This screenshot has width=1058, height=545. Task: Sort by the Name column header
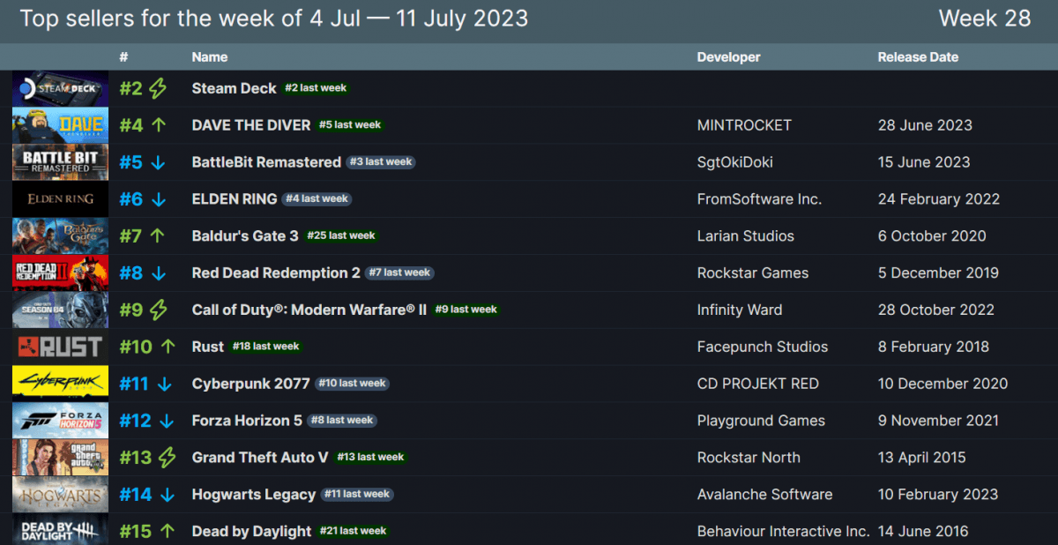coord(209,57)
